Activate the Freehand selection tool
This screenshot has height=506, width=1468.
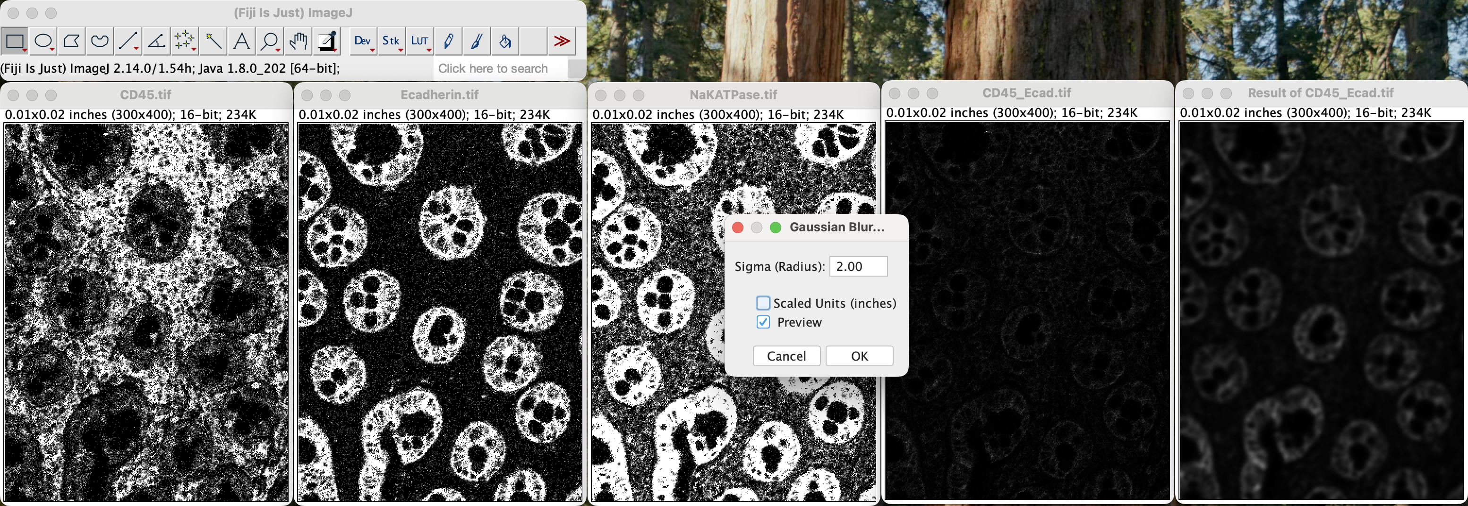click(100, 41)
